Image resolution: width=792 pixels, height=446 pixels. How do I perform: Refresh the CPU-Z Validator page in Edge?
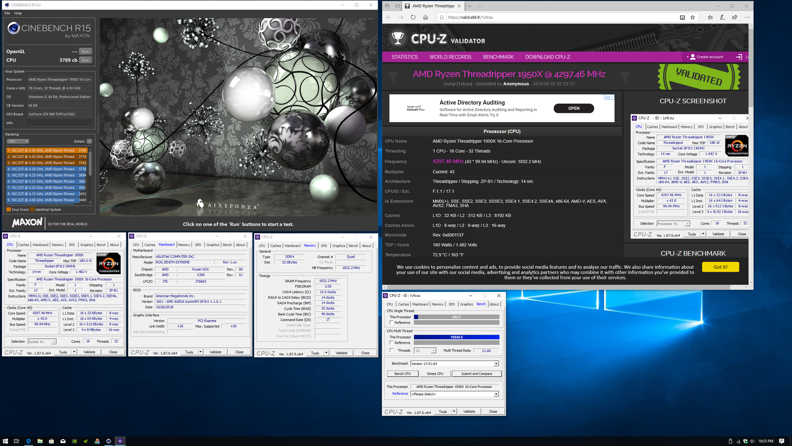point(413,17)
